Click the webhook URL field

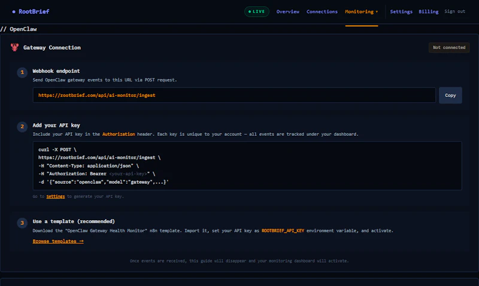click(234, 95)
